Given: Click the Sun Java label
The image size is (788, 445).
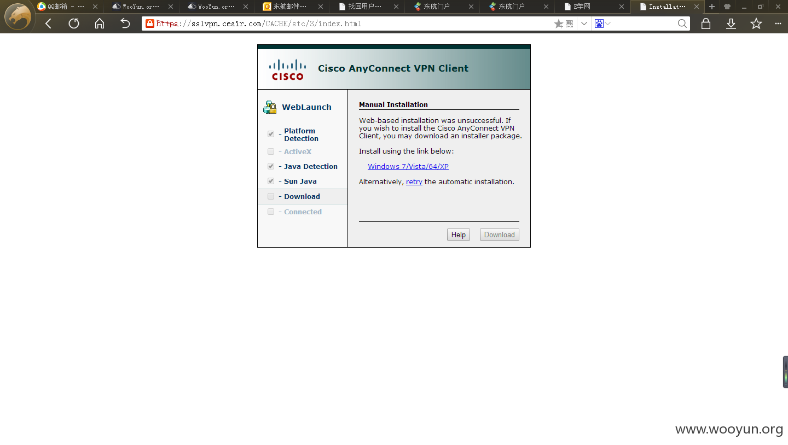Looking at the screenshot, I should tap(300, 181).
